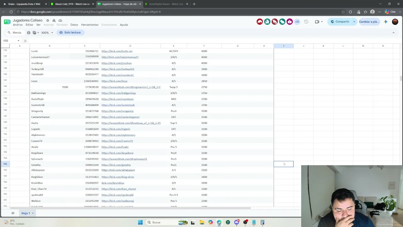This screenshot has height=227, width=403.
Task: Open the all sheets list icon
Action: (13, 213)
